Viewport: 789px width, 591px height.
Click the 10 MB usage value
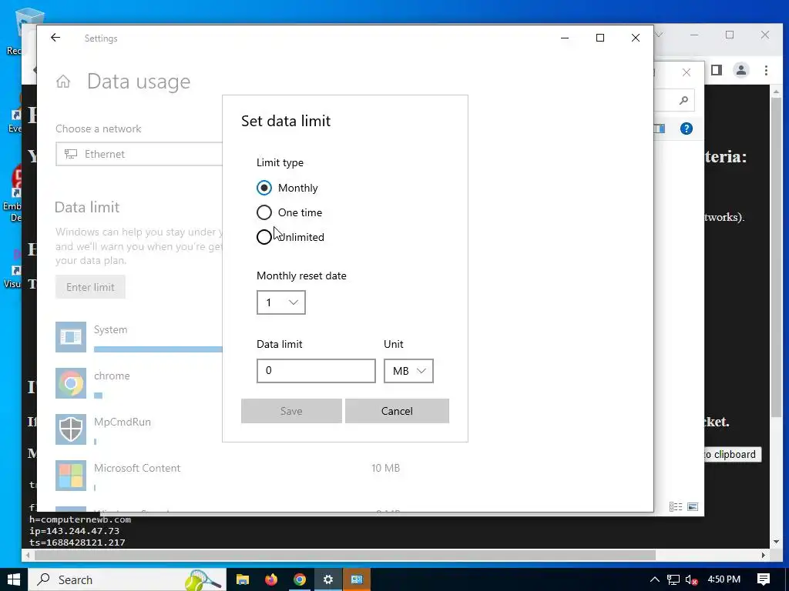tap(385, 468)
